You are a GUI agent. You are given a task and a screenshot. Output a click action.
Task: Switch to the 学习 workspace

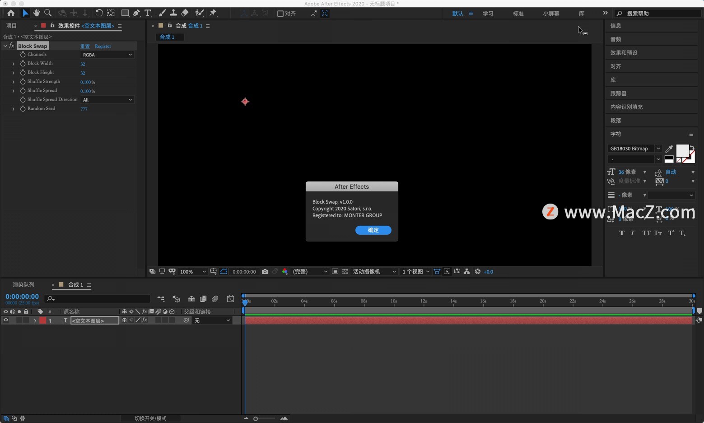tap(488, 14)
